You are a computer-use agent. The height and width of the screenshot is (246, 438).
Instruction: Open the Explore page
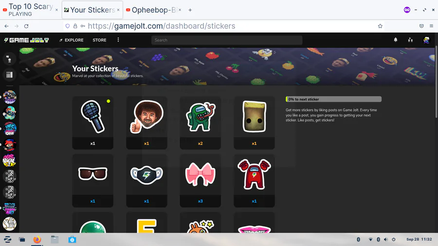71,40
